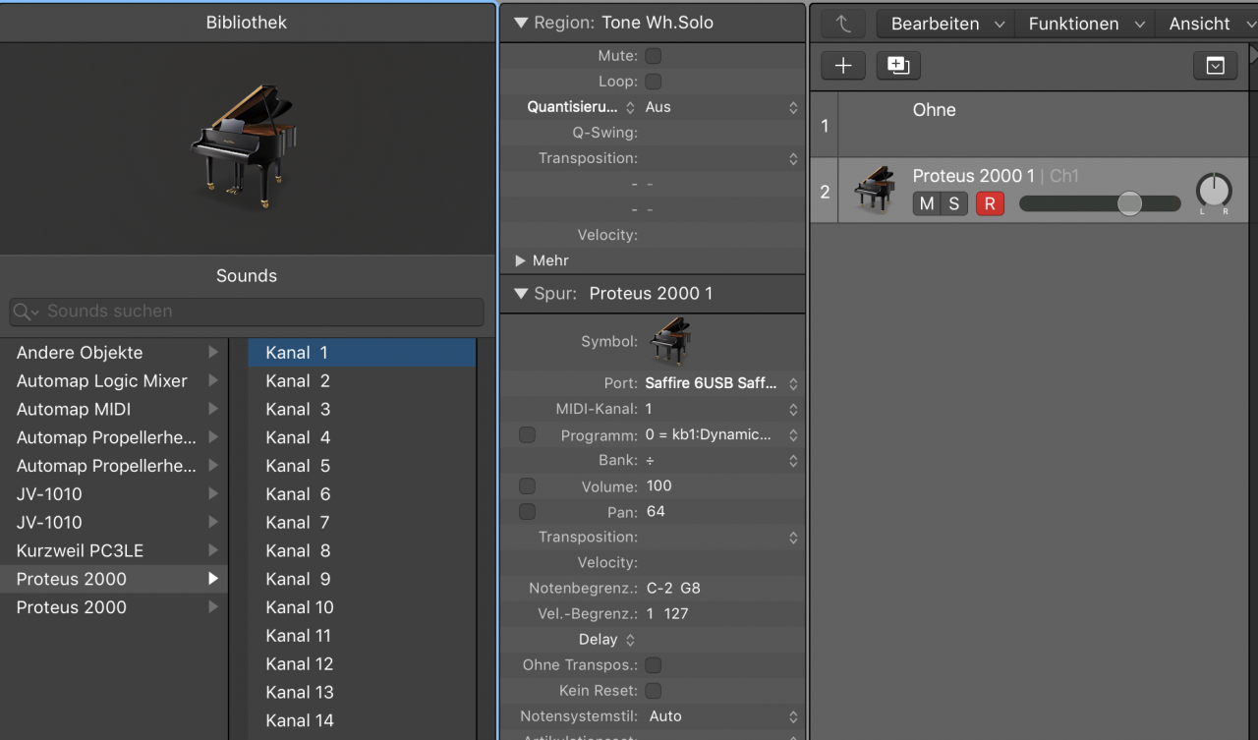Click the arrow beside Andere Objekte
Screen dimensions: 1258x740
pyautogui.click(x=213, y=353)
